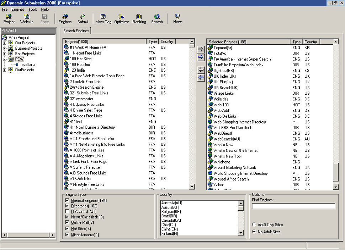Select Wizard Marketing Network row

pos(270,167)
